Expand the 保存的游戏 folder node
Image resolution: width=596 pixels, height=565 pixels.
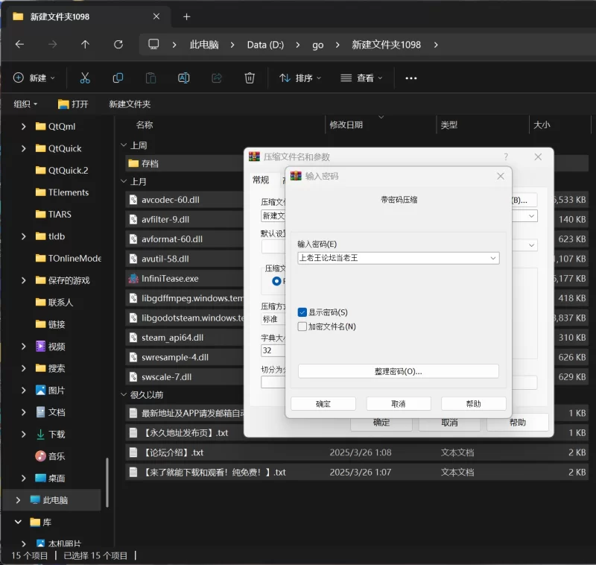pyautogui.click(x=24, y=280)
